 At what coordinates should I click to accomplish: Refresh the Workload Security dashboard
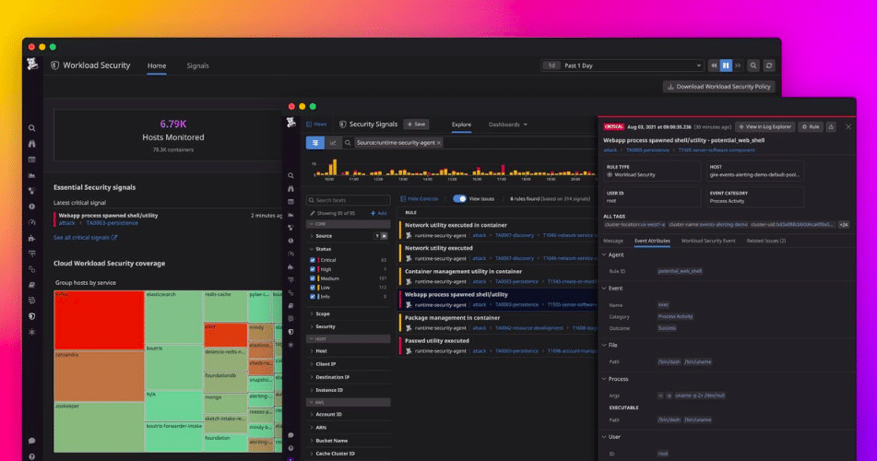769,65
